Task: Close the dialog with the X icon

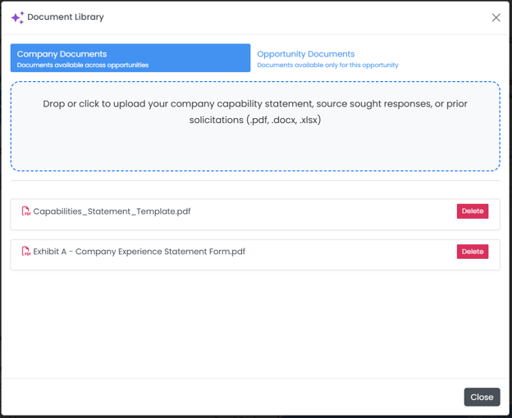Action: (496, 17)
